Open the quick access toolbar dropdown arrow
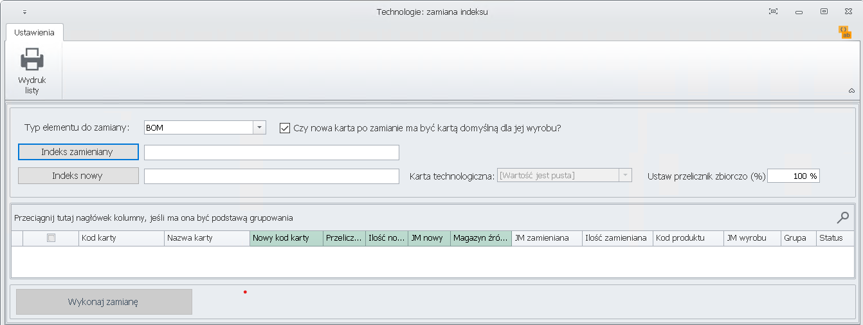Viewport: 863px width, 325px height. click(24, 12)
